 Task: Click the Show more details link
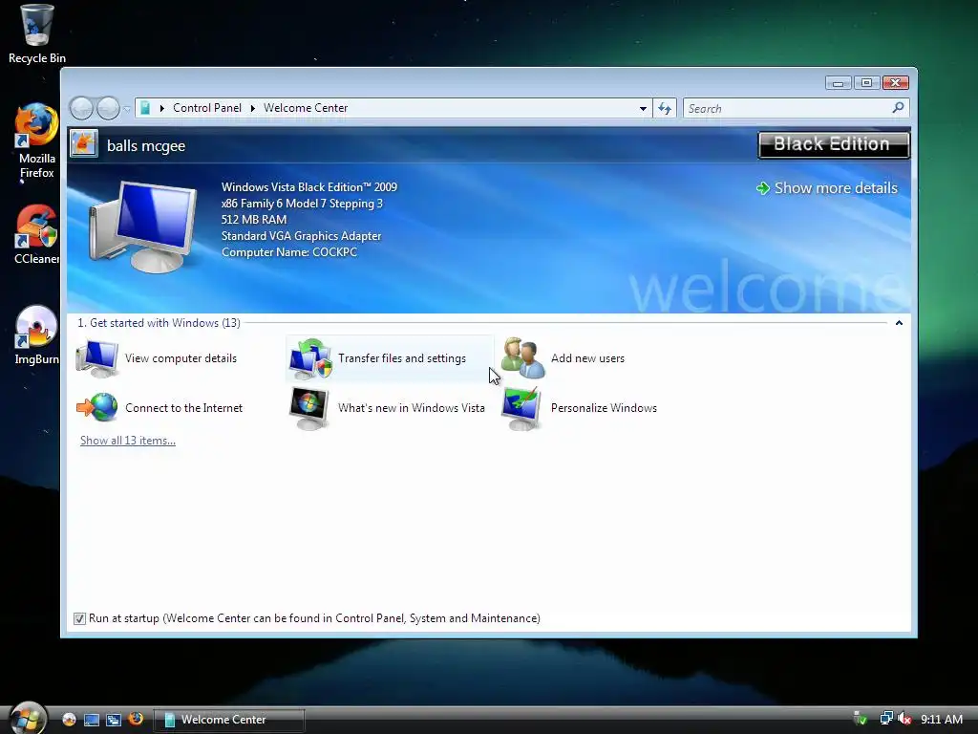pos(826,188)
